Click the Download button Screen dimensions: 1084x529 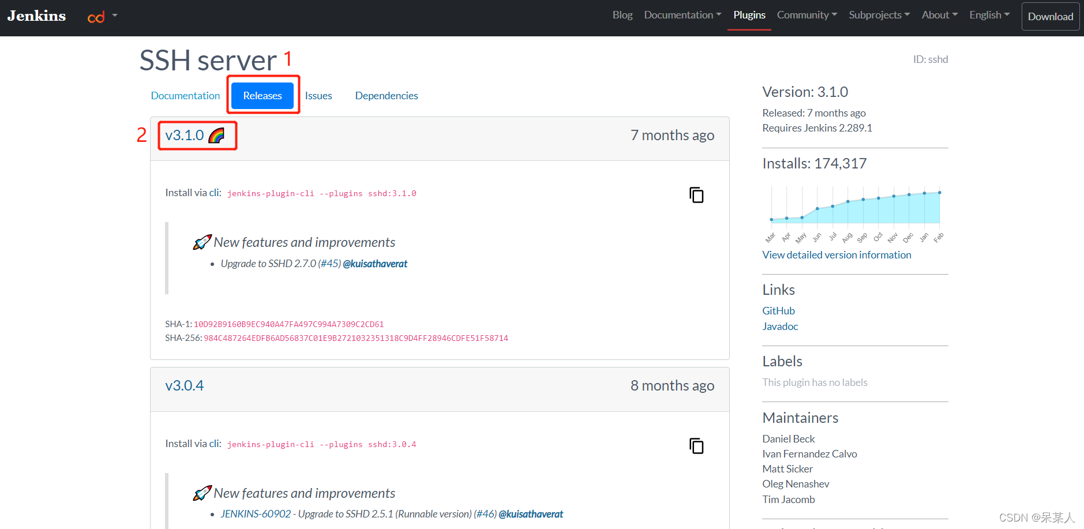[1051, 16]
